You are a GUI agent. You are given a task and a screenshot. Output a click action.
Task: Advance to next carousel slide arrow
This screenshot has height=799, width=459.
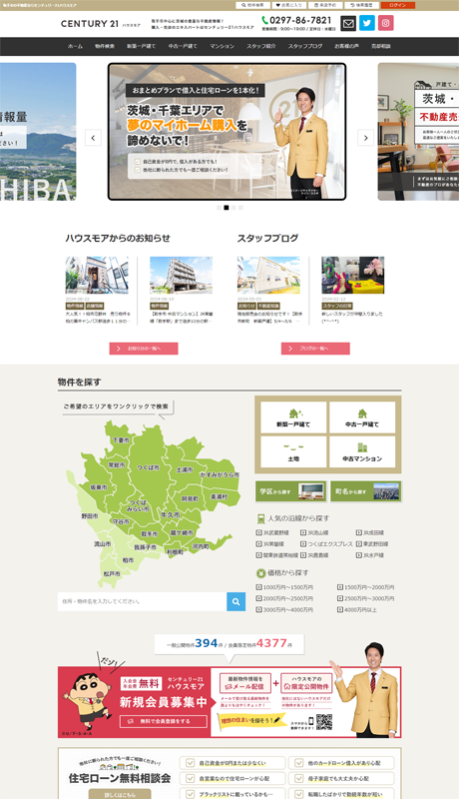pos(365,138)
